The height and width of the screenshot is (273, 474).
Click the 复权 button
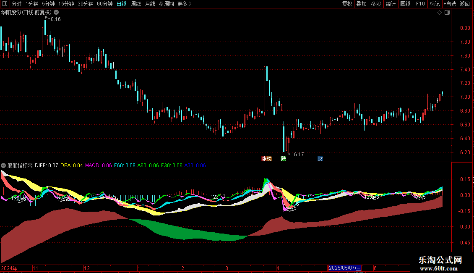[x=347, y=4]
